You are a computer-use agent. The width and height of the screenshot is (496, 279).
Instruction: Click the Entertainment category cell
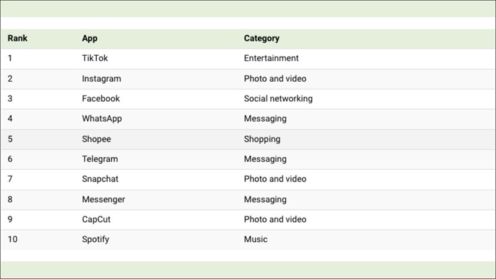click(272, 58)
